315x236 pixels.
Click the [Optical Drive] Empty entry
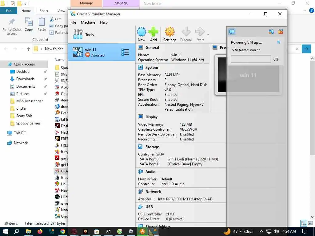(185, 164)
